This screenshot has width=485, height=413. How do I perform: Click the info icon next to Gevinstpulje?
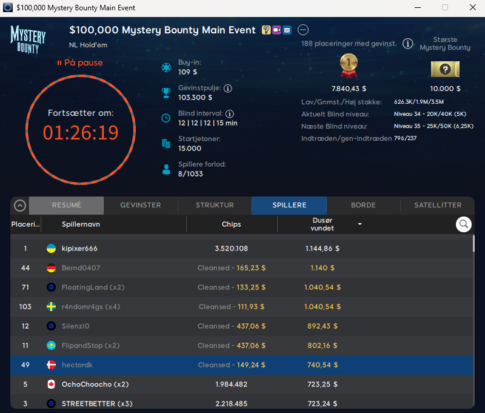pos(228,89)
